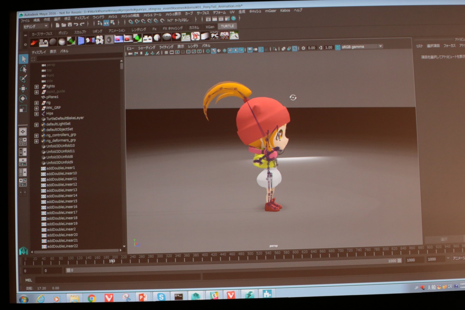Expand the rig_deformers_grp node
The height and width of the screenshot is (310, 465).
tap(36, 141)
